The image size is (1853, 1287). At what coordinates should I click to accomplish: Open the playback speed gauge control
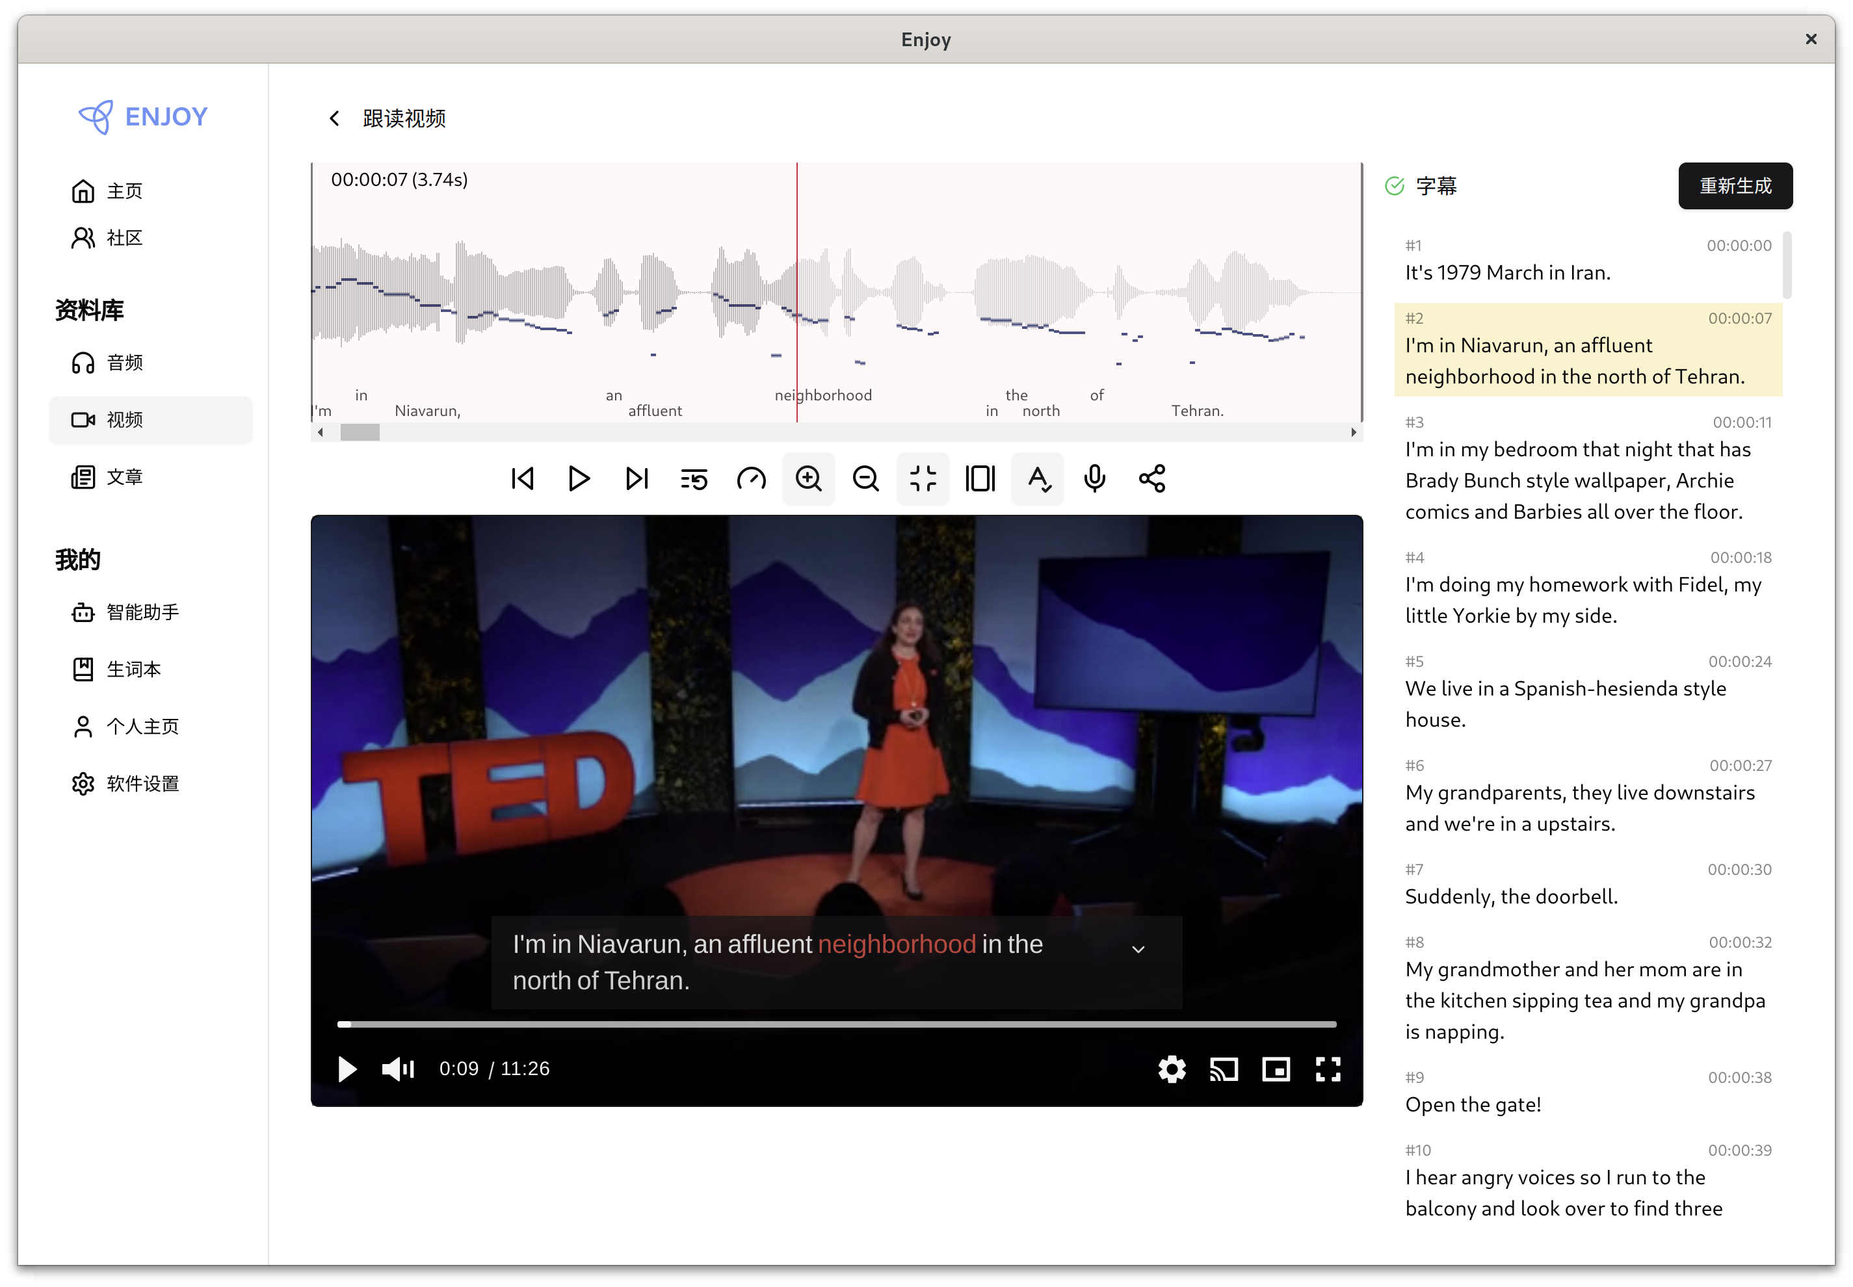tap(751, 478)
